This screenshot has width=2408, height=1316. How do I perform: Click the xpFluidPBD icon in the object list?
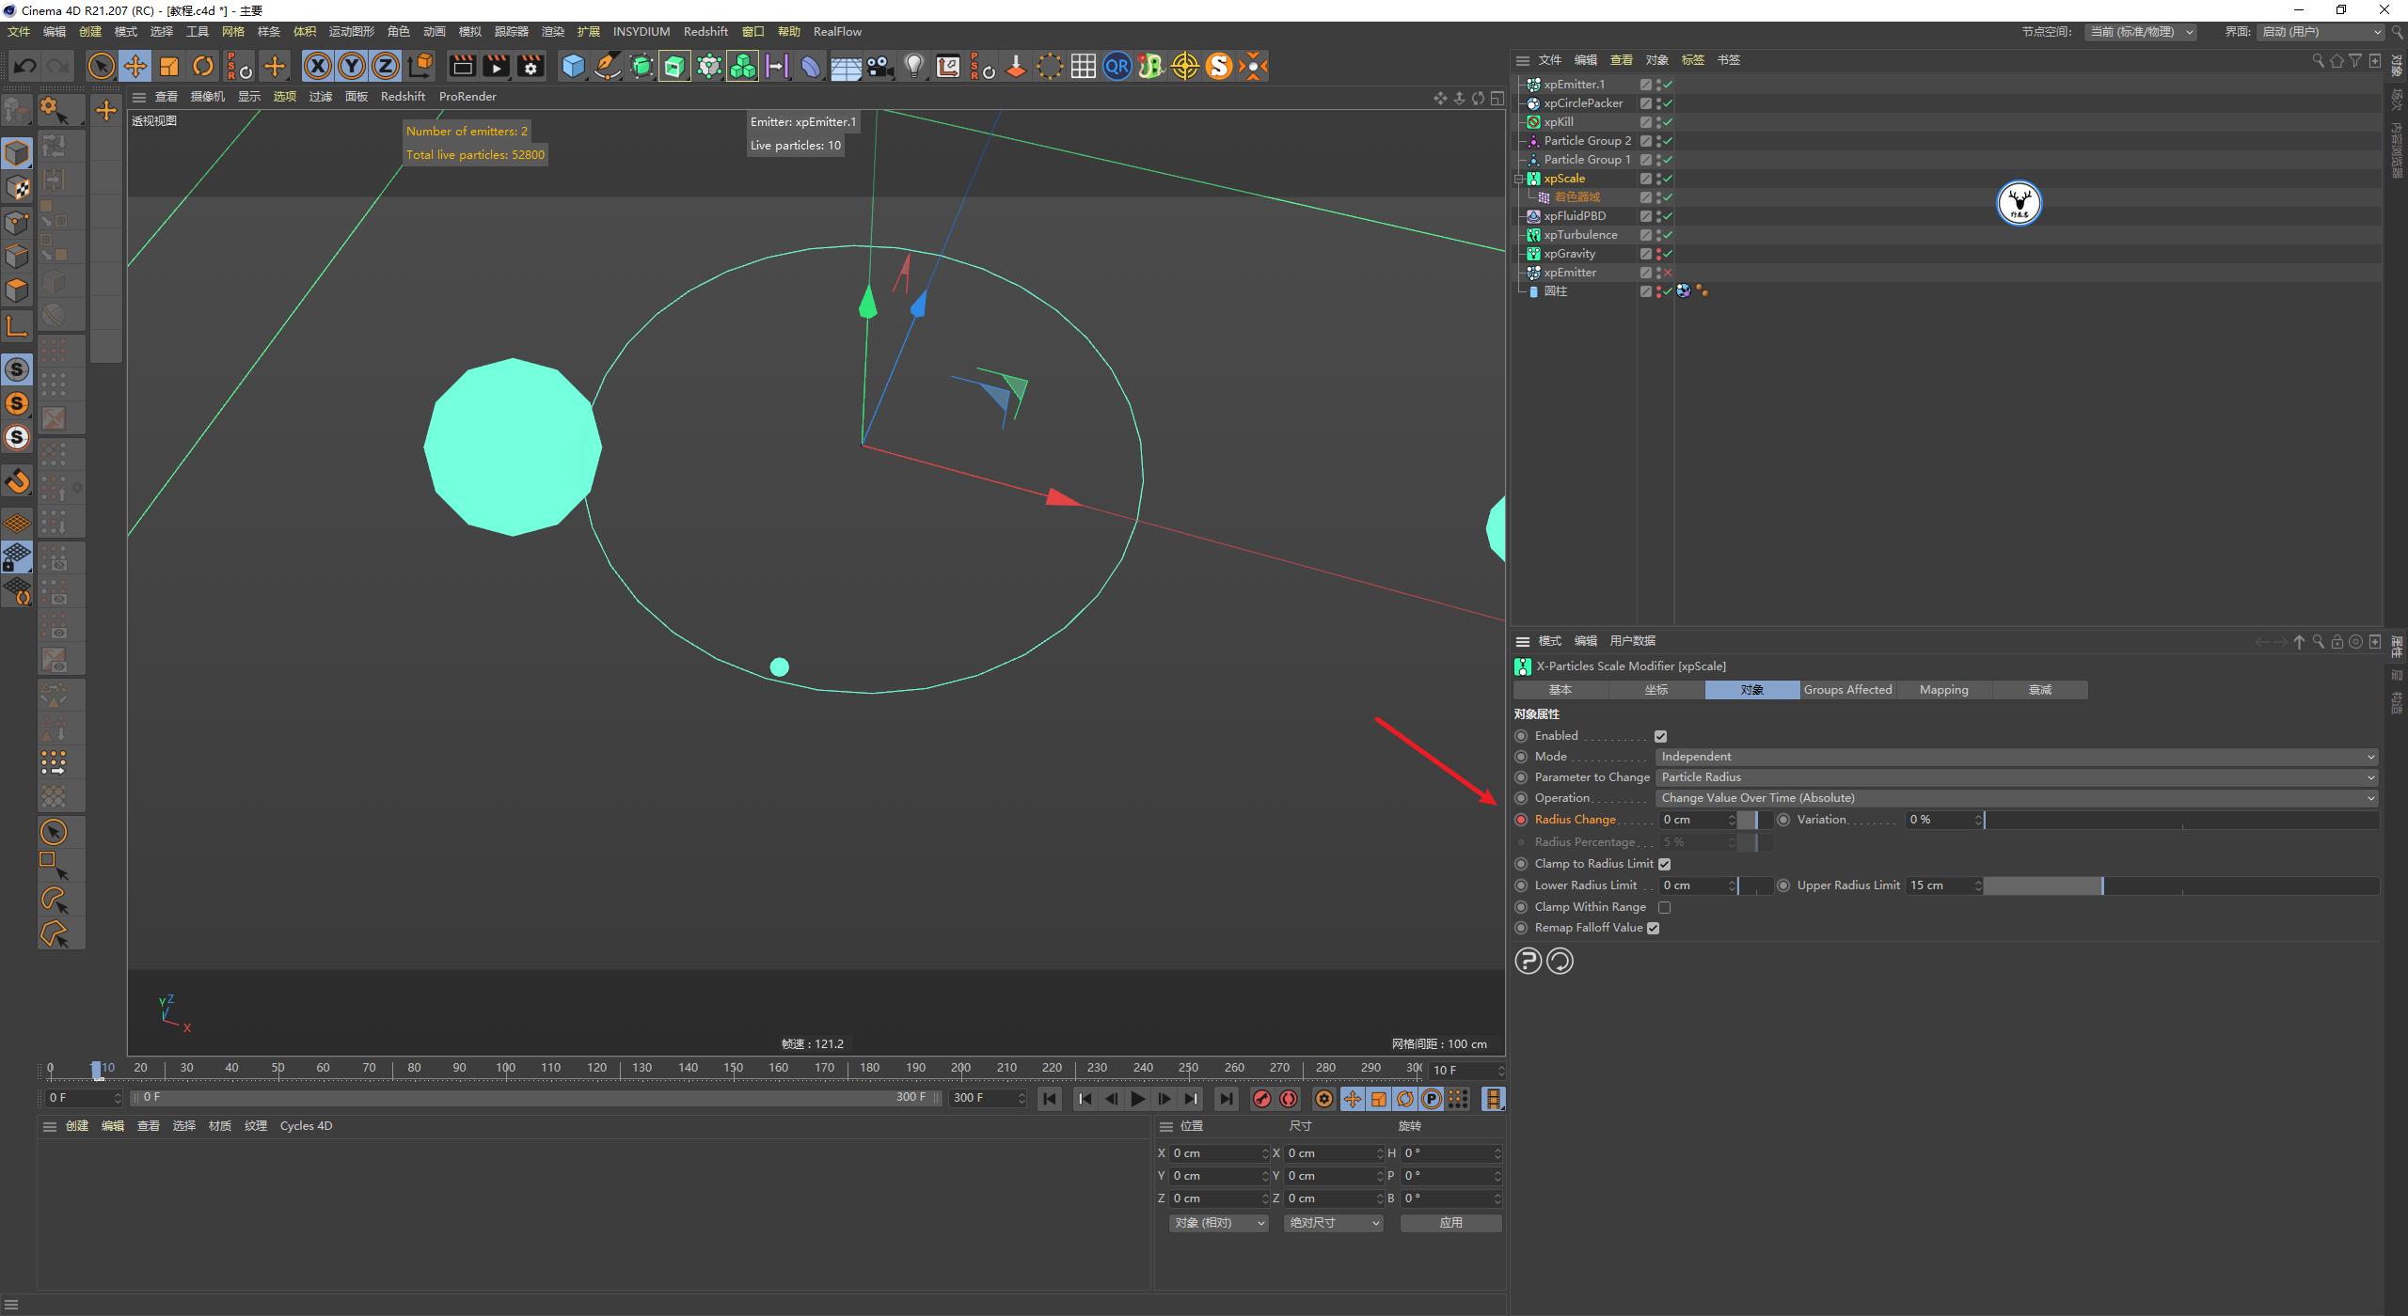coord(1536,215)
